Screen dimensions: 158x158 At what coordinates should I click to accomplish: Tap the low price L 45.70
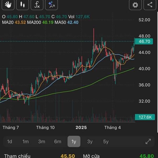click(43, 17)
